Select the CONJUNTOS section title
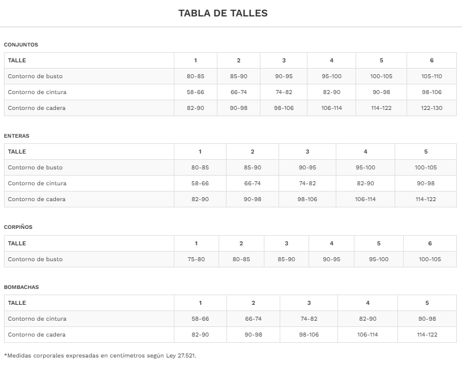This screenshot has width=462, height=366. 21,45
